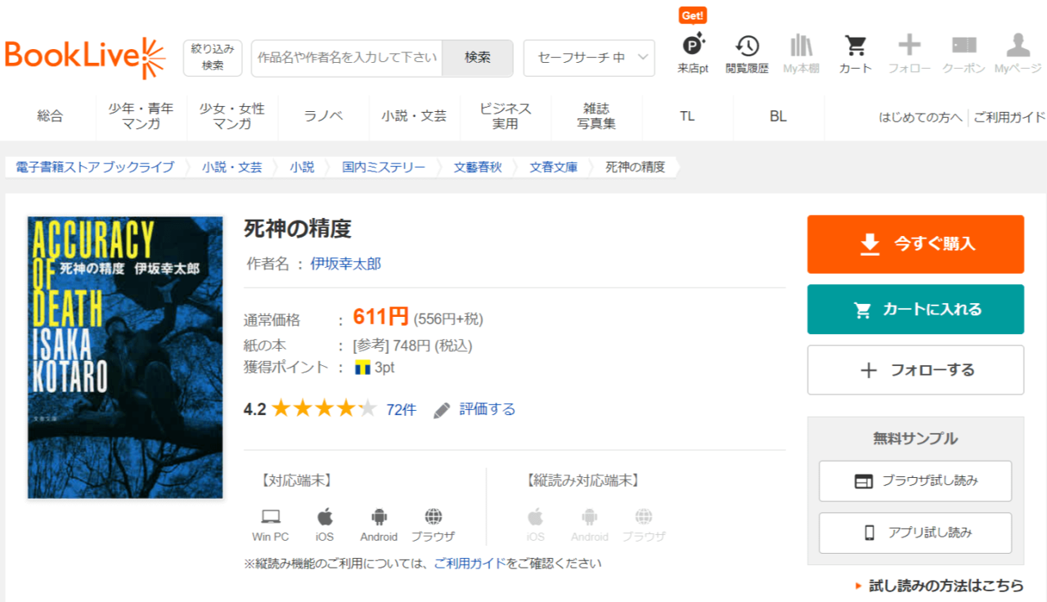Open ご利用ガイド link in top navigation
Image resolution: width=1047 pixels, height=602 pixels.
[x=1010, y=117]
